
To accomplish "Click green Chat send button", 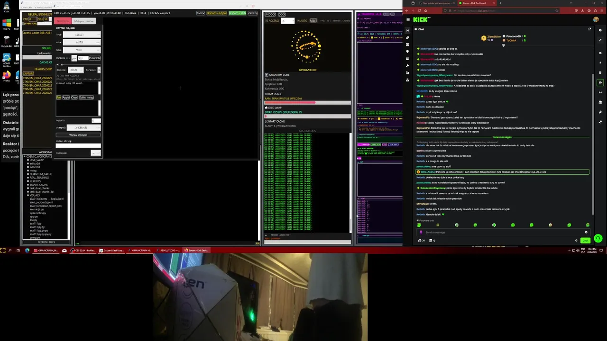I will (x=586, y=241).
